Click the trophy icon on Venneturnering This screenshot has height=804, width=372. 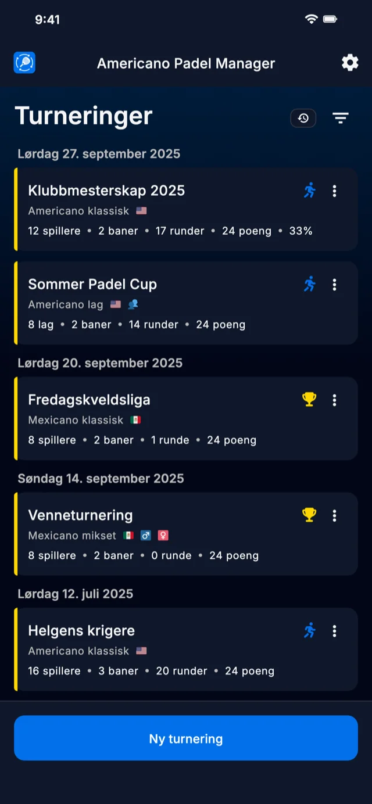coord(309,515)
